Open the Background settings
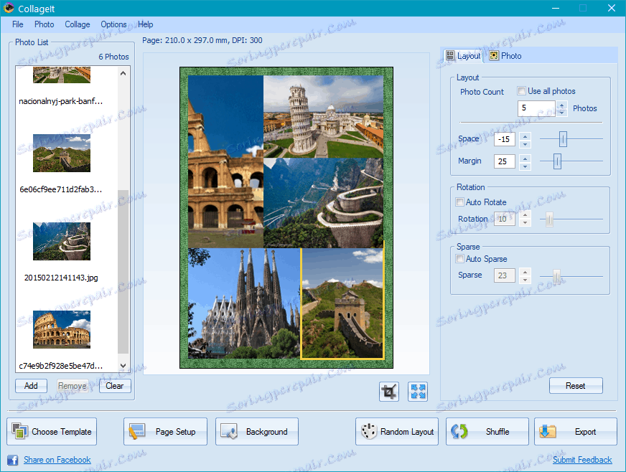The width and height of the screenshot is (626, 472). point(257,432)
